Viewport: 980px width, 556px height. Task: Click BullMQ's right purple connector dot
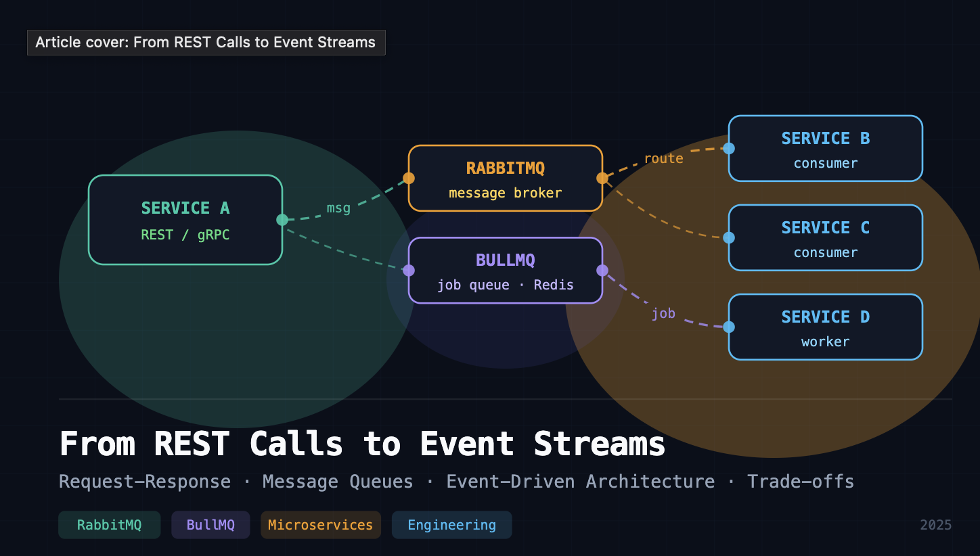[x=602, y=271]
